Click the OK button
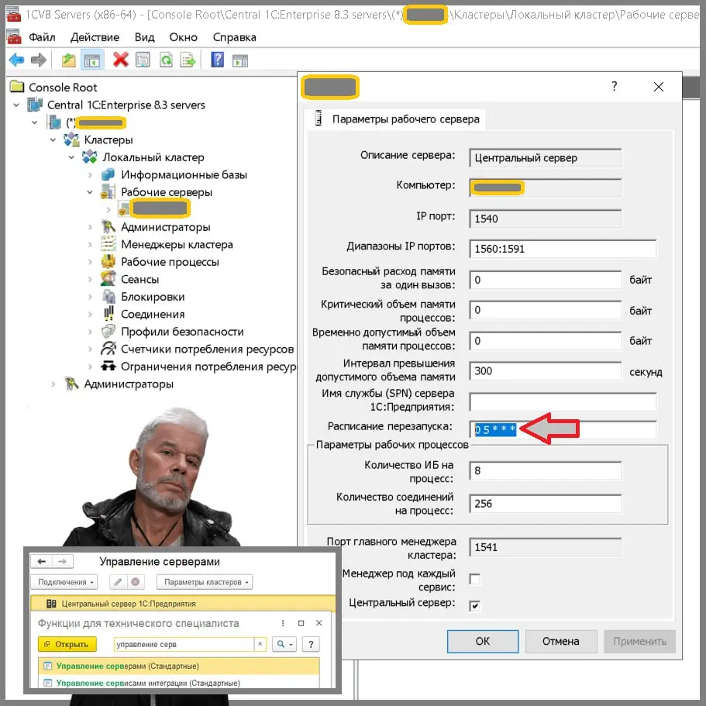Screen dimensions: 706x706 483,641
